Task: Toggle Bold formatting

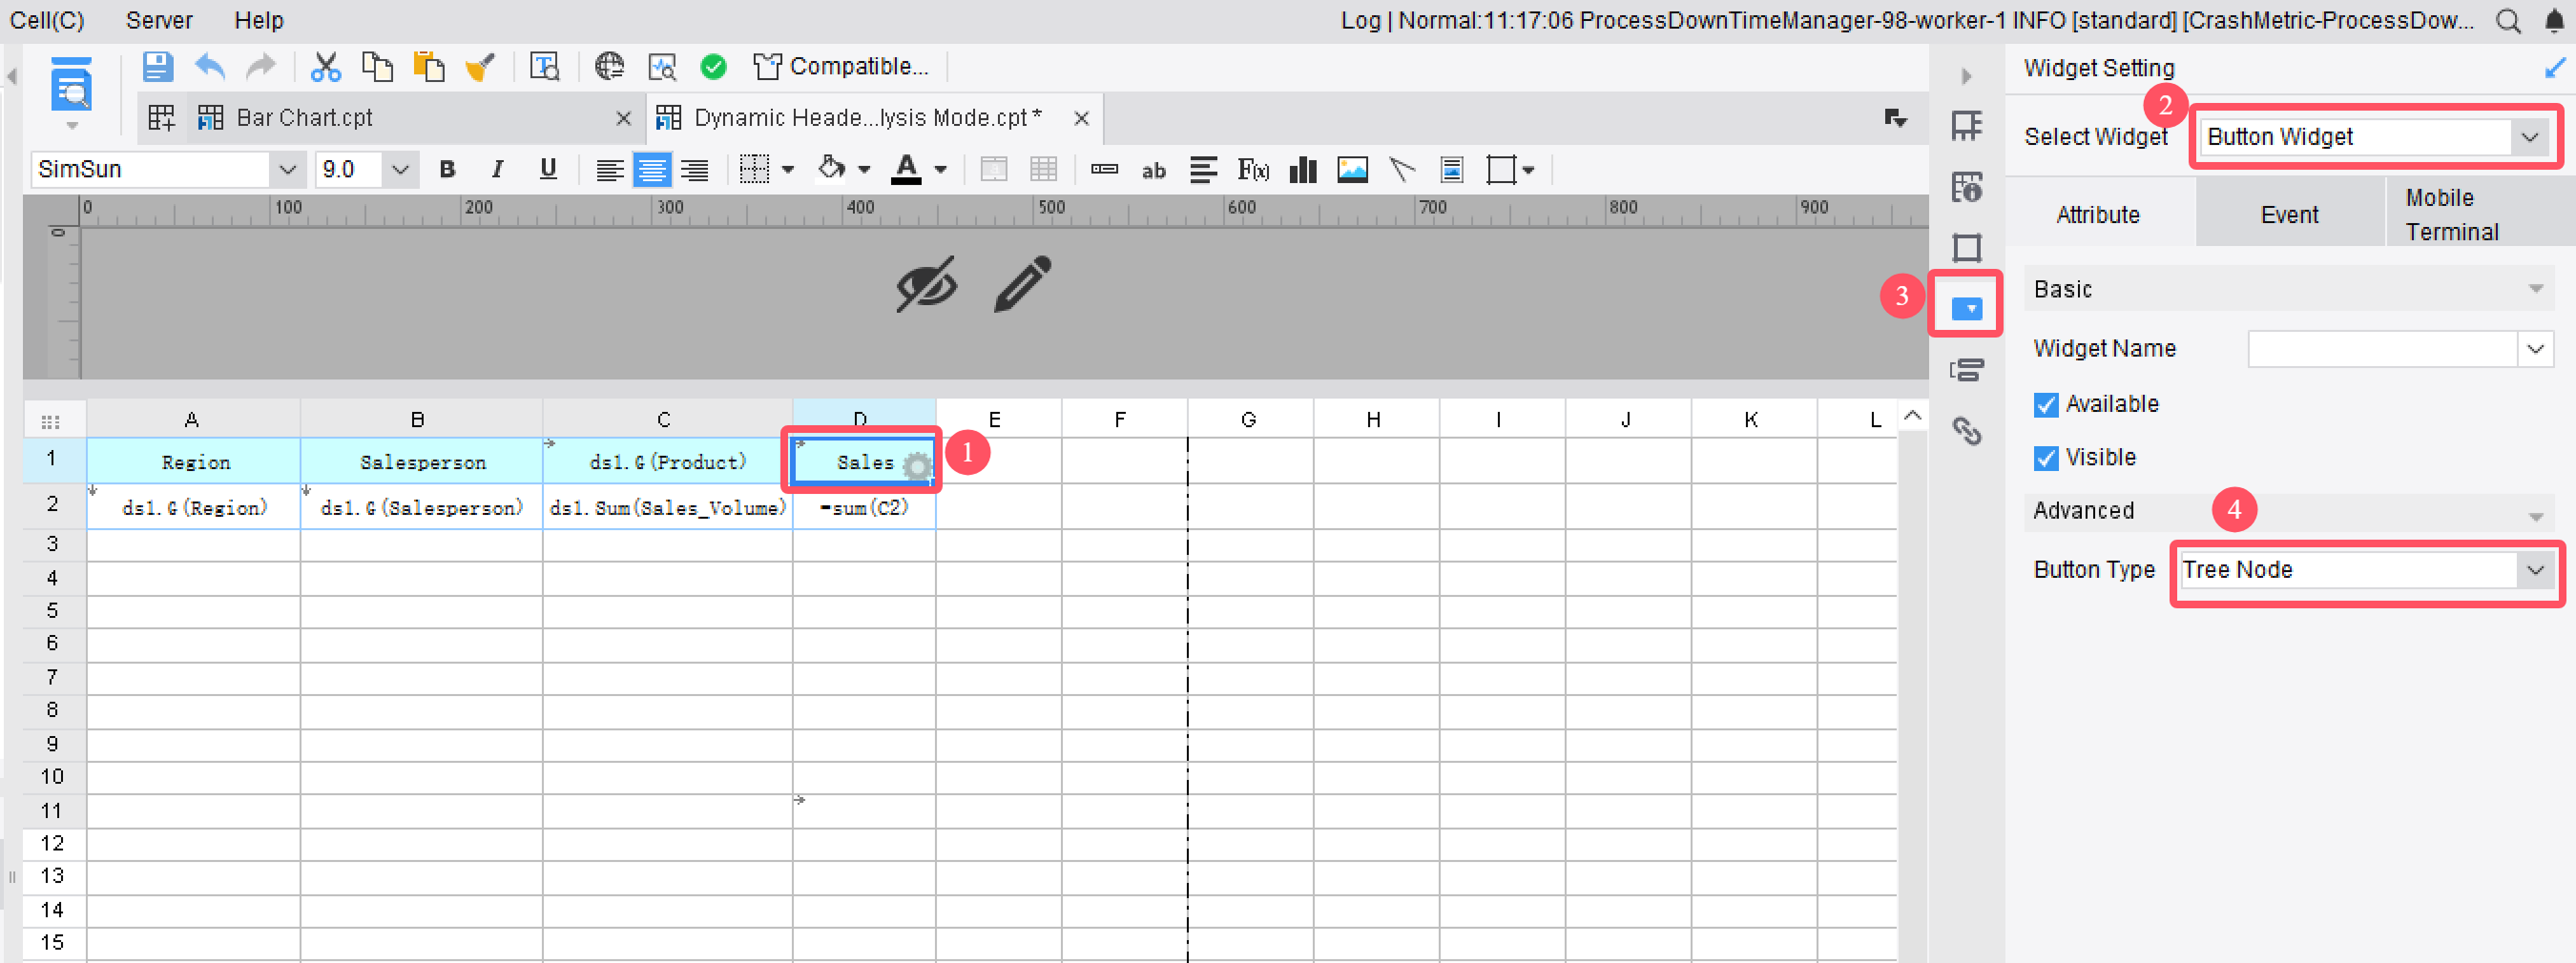Action: click(447, 170)
